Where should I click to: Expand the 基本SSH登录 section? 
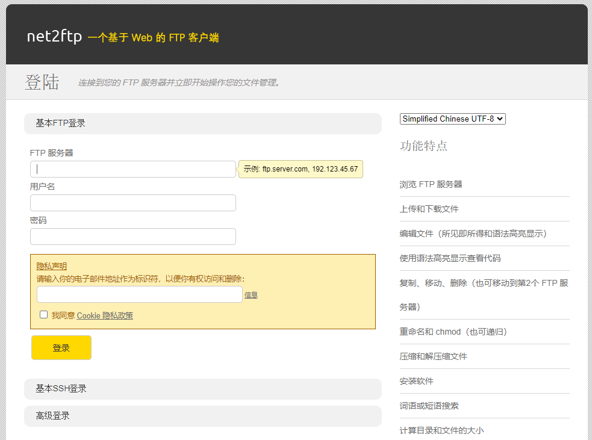(203, 389)
